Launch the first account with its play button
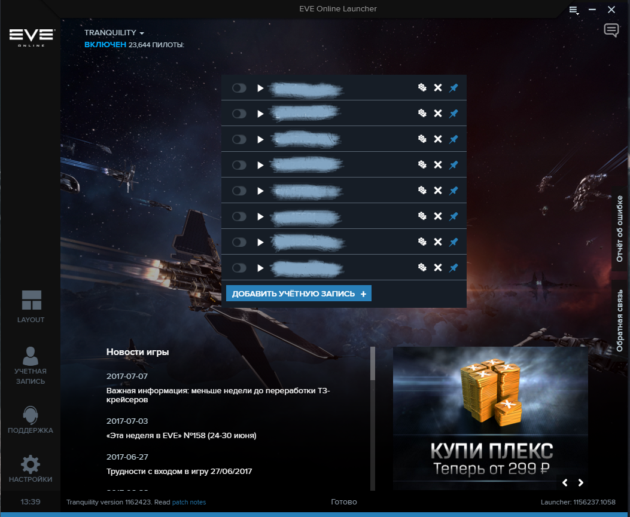Image resolution: width=630 pixels, height=517 pixels. (260, 88)
